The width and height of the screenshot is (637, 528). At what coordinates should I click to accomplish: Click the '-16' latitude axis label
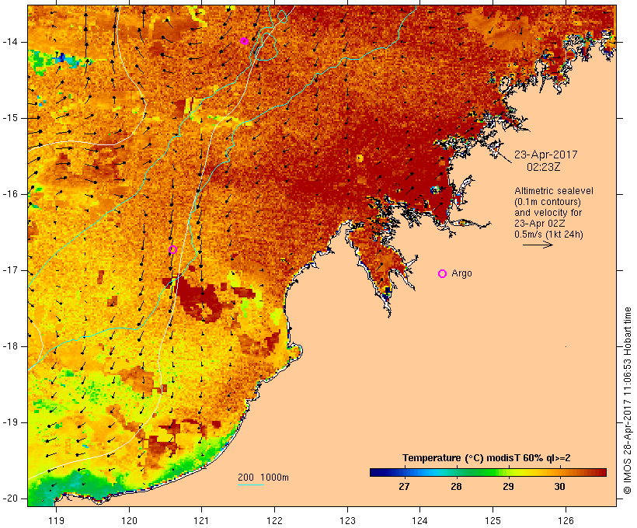pyautogui.click(x=9, y=194)
